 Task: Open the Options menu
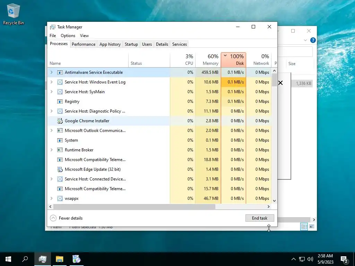tap(68, 36)
